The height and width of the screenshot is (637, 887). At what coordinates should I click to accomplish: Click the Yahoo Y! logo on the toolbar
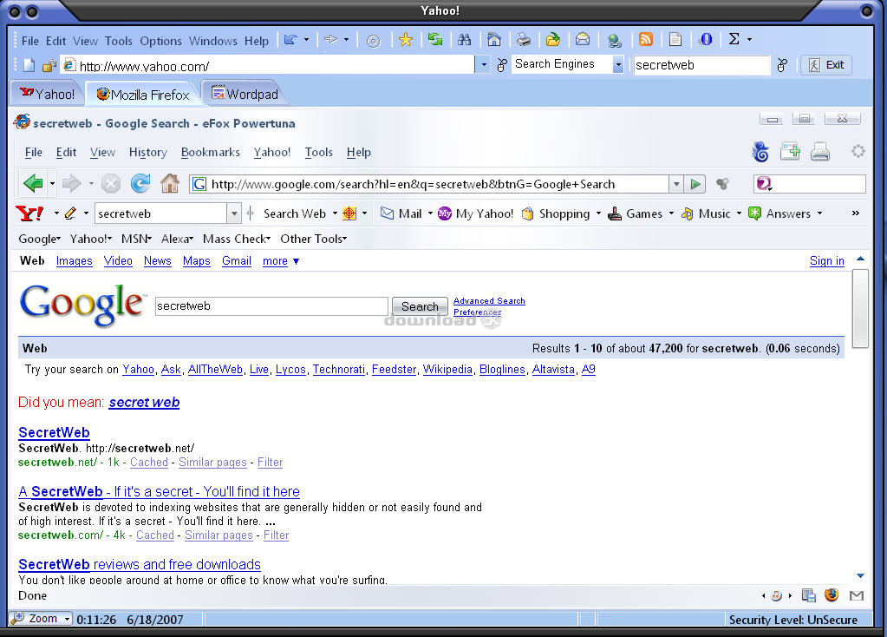tap(30, 213)
